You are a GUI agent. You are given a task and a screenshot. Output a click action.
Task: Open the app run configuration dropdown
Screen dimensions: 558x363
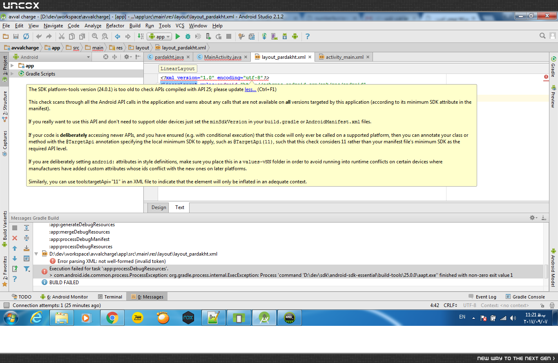[159, 36]
